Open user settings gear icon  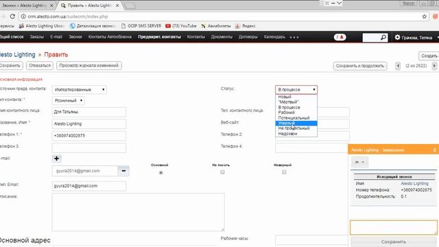click(397, 37)
